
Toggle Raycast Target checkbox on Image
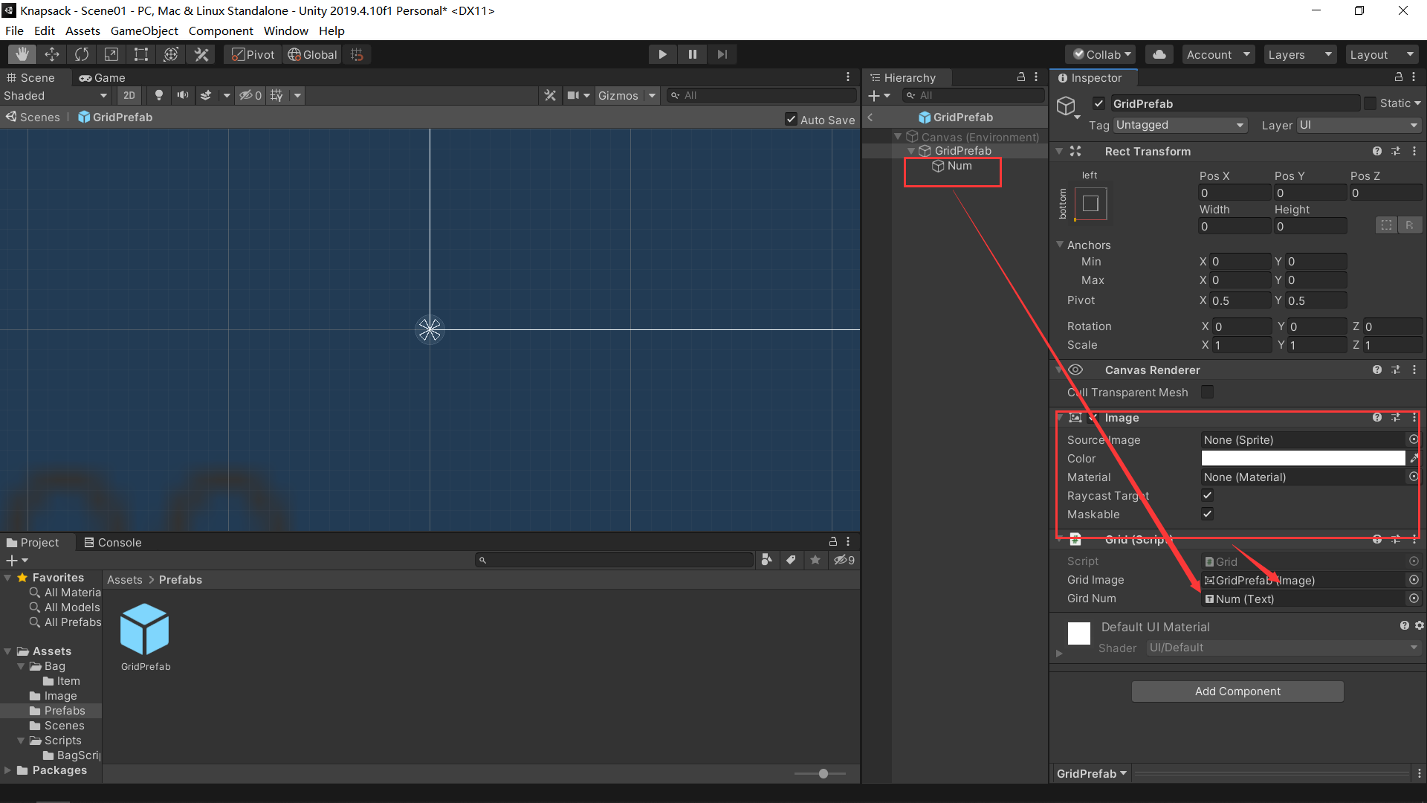[1208, 495]
